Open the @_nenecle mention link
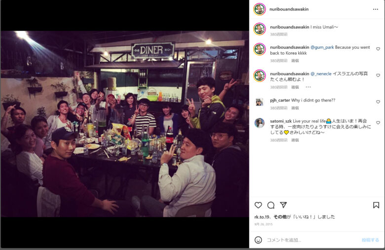This screenshot has height=250, width=385. click(x=321, y=74)
